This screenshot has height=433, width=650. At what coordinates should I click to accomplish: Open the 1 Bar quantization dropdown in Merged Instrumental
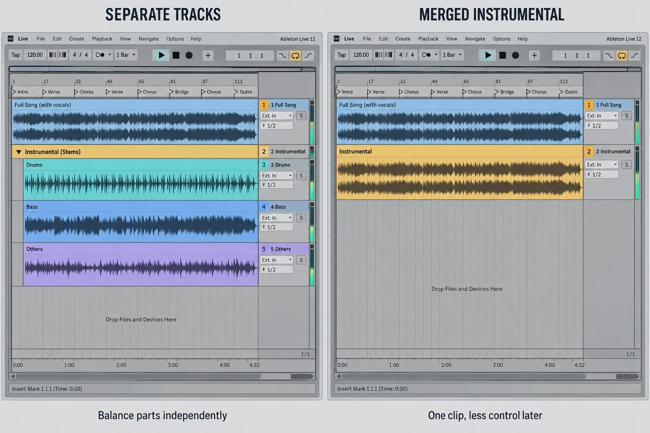coord(452,55)
